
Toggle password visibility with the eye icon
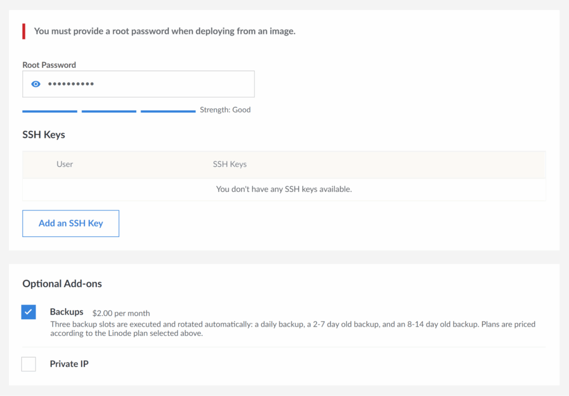[35, 84]
